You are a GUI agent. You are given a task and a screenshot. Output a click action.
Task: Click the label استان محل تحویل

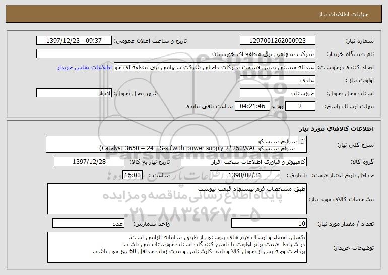click(350, 93)
